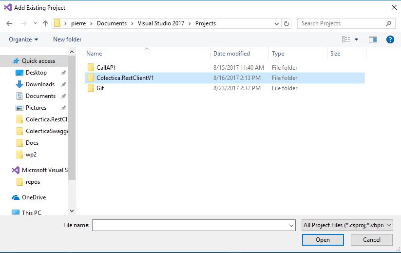Click the Cancel button
Image resolution: width=401 pixels, height=253 pixels.
click(372, 240)
